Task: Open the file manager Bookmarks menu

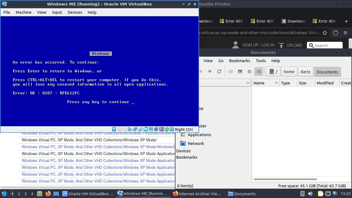Action: 240,61
